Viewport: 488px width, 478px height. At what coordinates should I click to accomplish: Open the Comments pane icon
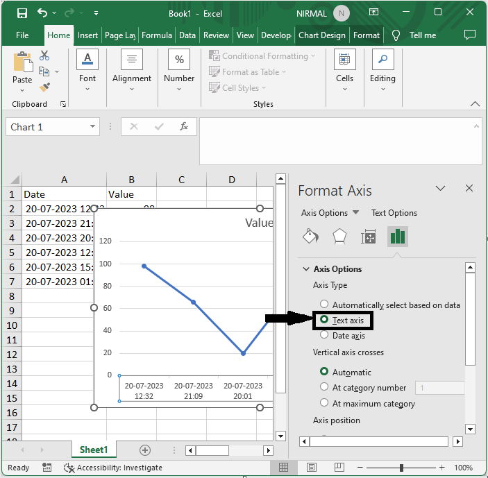pos(470,35)
